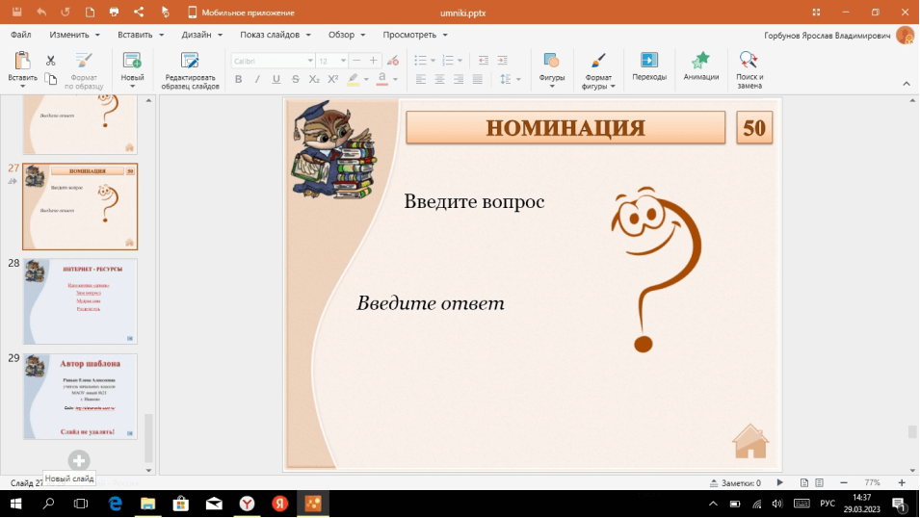Open the Файл menu
This screenshot has height=518, width=920.
[20, 35]
